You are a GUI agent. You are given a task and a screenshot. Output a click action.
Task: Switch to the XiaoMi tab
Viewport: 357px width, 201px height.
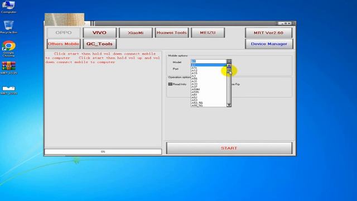136,32
